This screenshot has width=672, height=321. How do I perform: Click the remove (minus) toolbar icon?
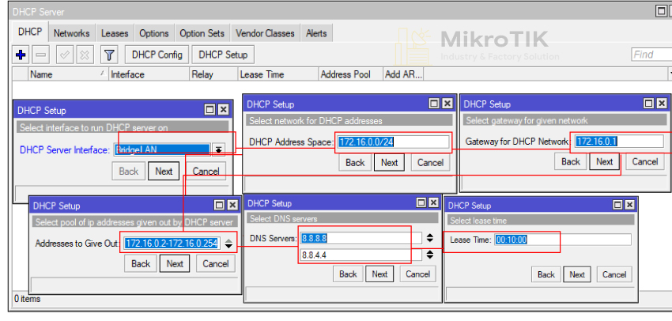(42, 55)
